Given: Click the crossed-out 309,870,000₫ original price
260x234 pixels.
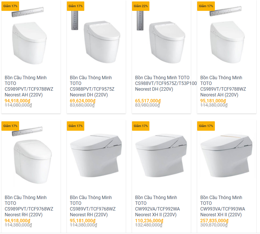Looking at the screenshot, I should [x=214, y=225].
